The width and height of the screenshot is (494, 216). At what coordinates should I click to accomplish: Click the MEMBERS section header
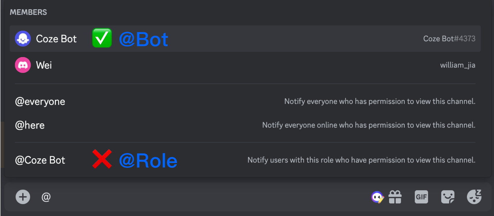28,12
